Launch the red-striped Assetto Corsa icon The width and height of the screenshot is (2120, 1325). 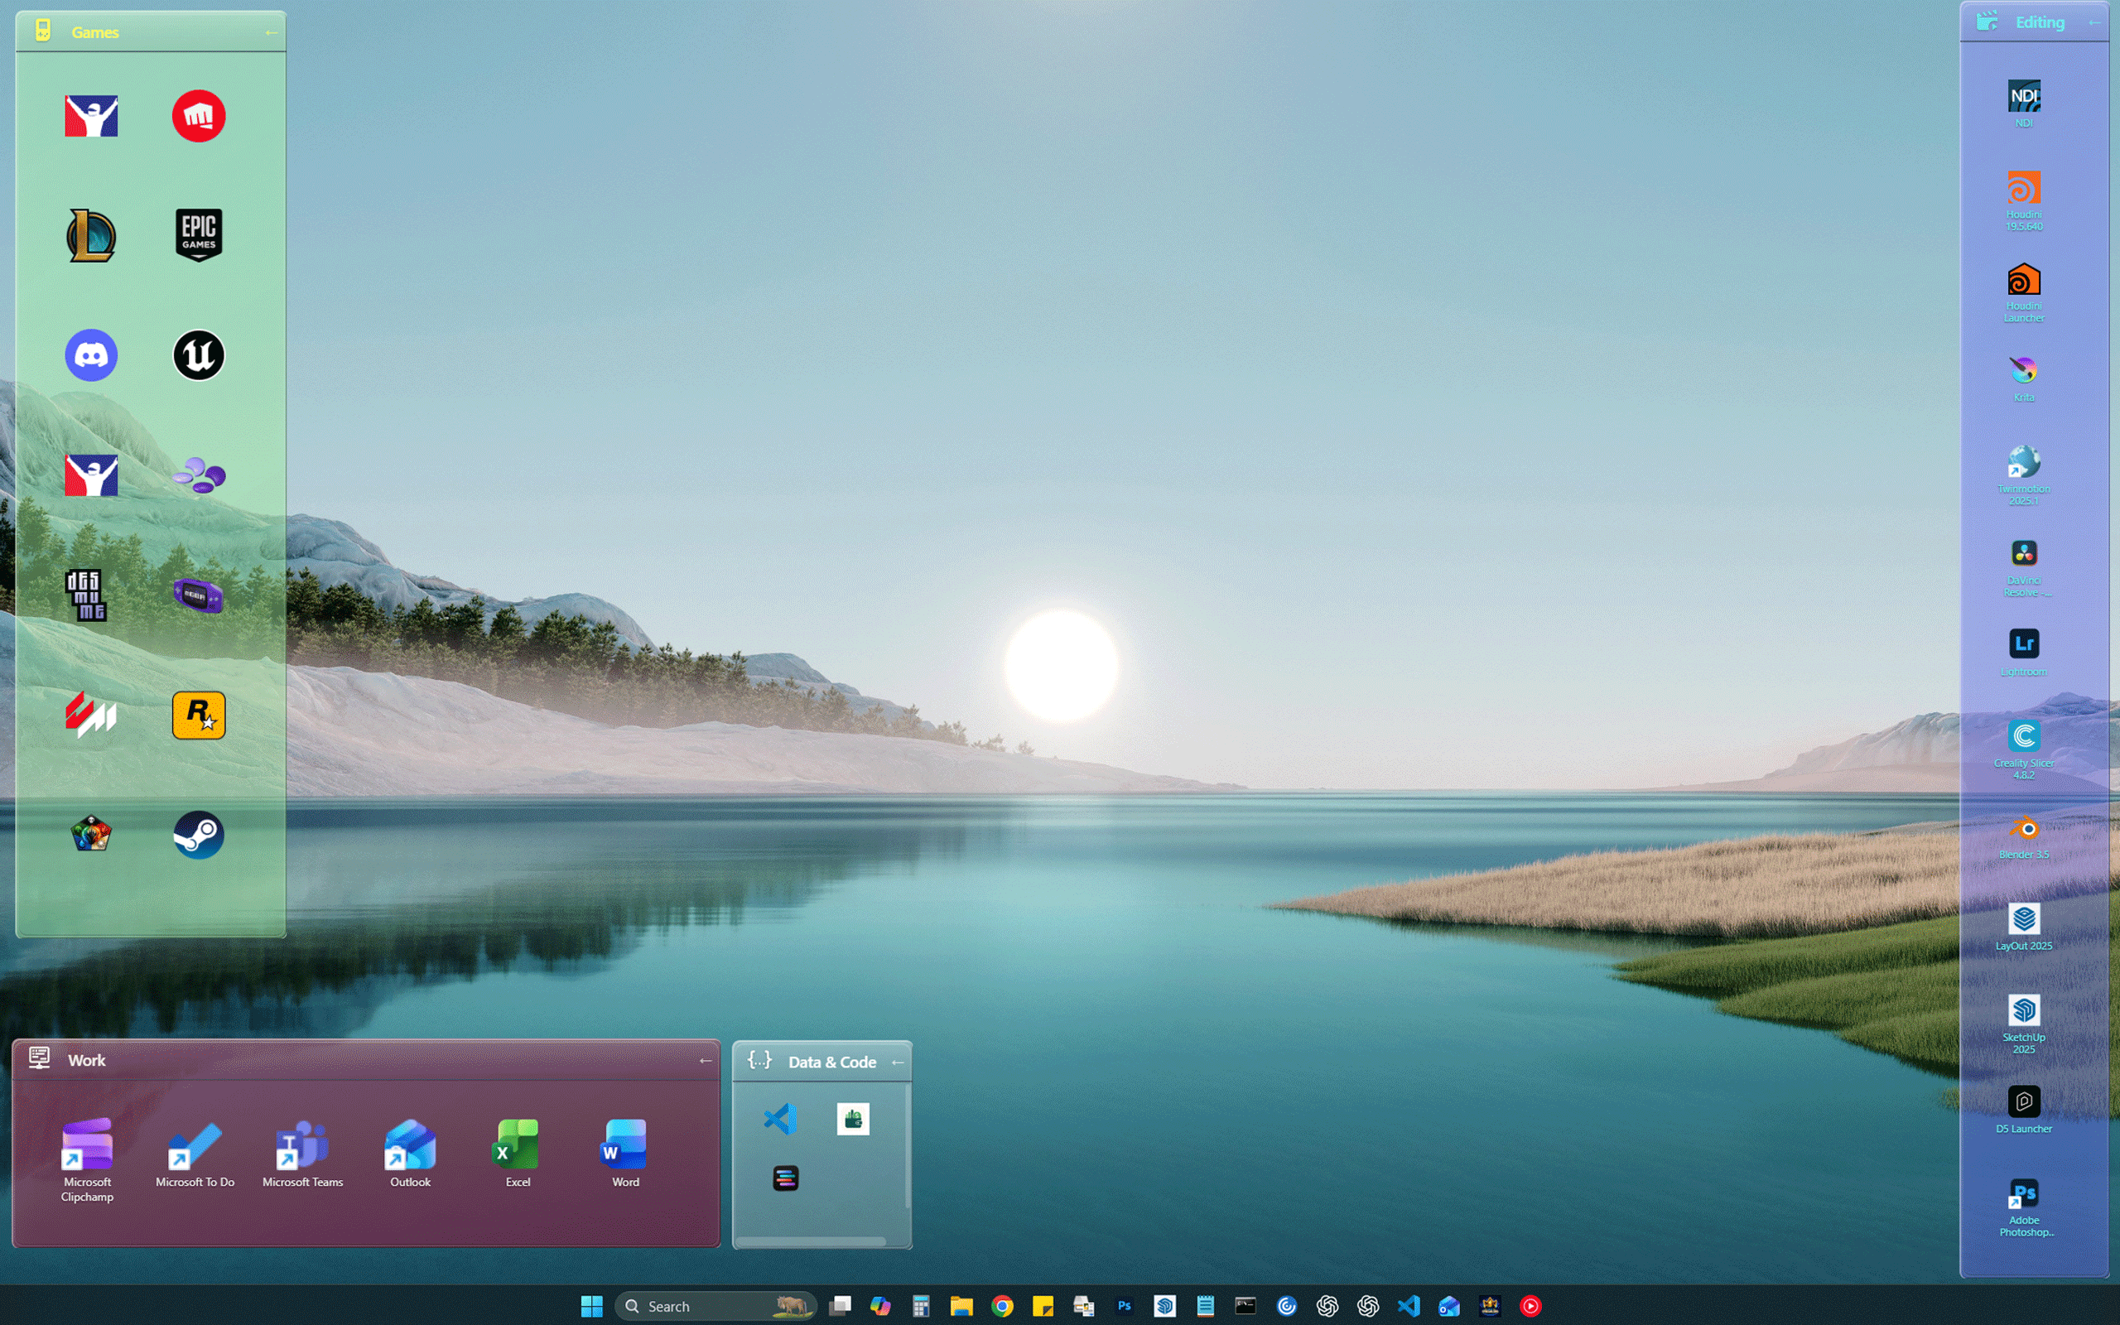[90, 715]
